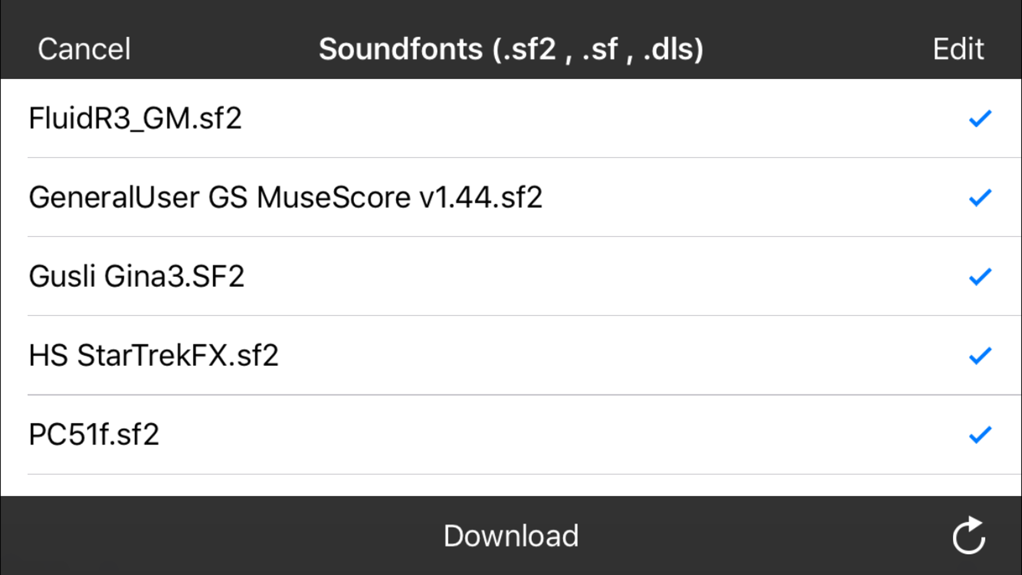1022x575 pixels.
Task: Tap Cancel to dismiss the dialog
Action: tap(83, 48)
